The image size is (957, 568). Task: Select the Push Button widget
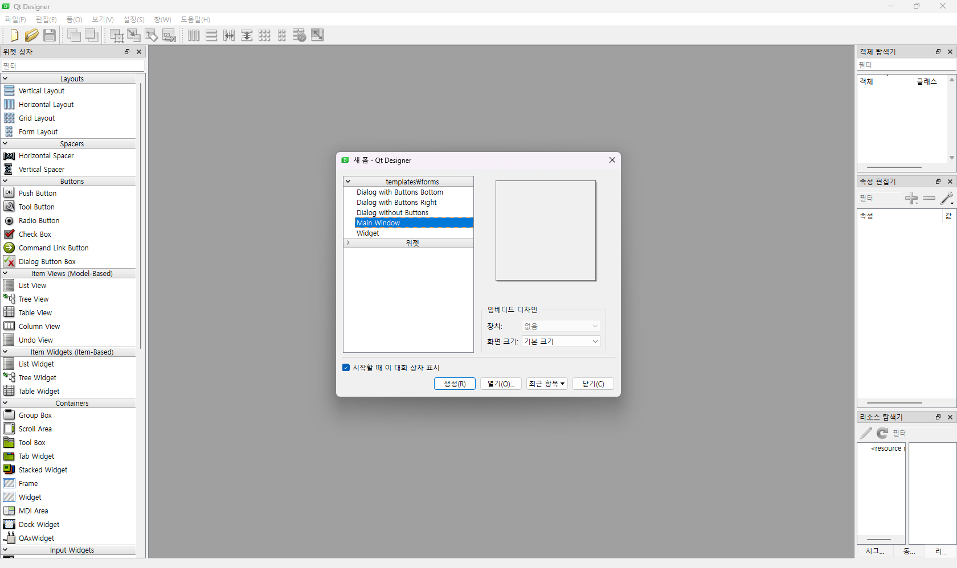point(38,193)
